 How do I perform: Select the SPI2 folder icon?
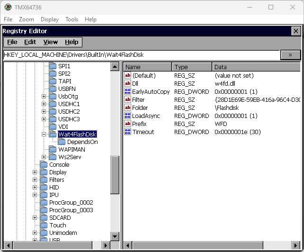coord(53,74)
